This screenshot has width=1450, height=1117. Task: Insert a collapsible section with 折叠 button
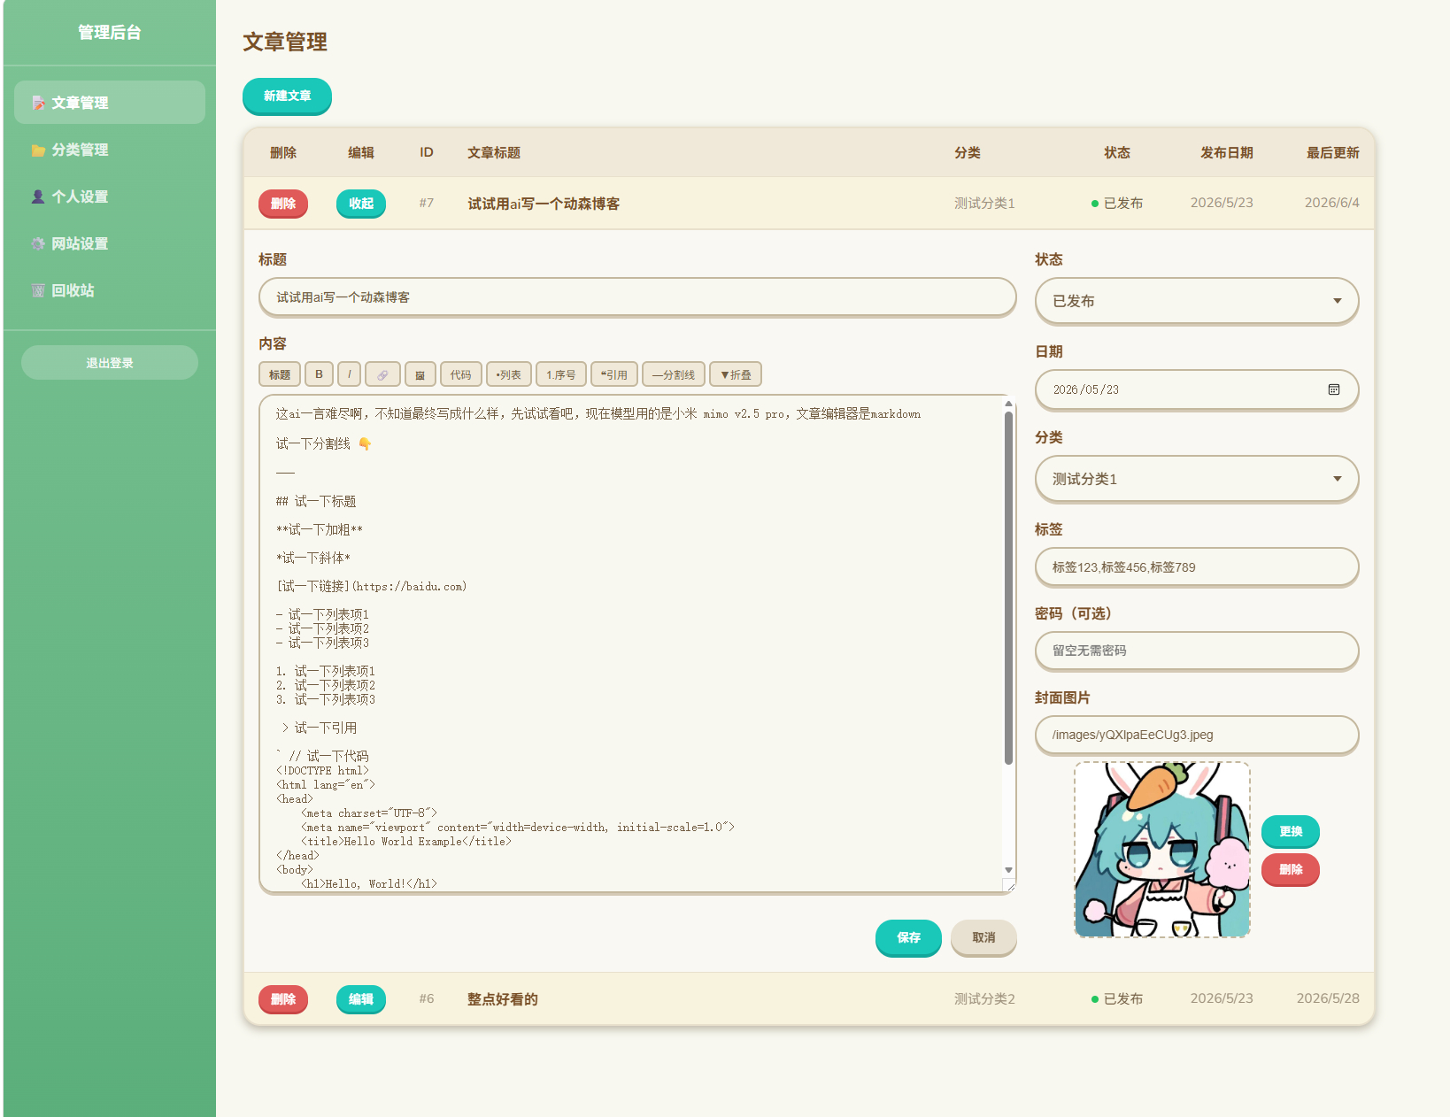(735, 374)
